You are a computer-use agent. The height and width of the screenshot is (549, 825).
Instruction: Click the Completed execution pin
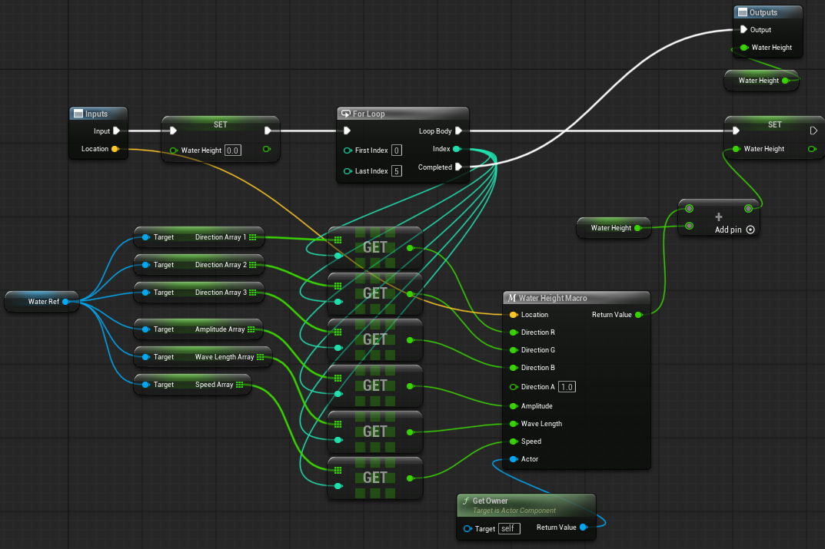coord(458,167)
